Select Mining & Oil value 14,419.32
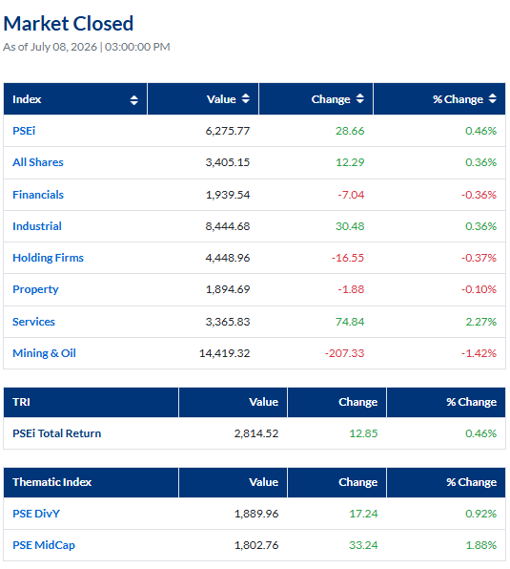The width and height of the screenshot is (510, 569). [225, 353]
